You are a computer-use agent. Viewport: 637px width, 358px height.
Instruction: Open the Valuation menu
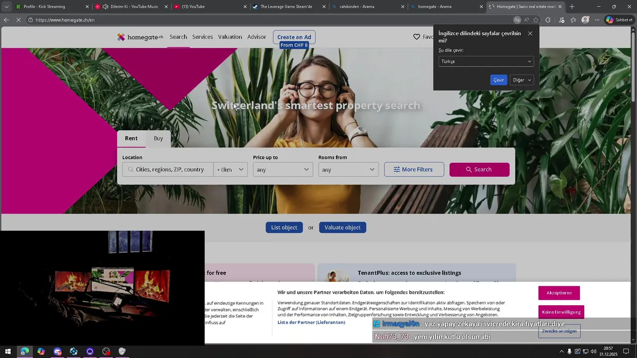pyautogui.click(x=230, y=37)
